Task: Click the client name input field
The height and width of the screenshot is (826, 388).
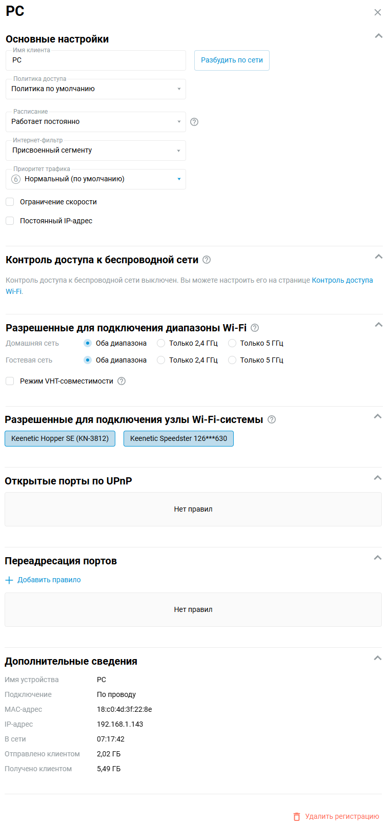Action: click(x=96, y=60)
